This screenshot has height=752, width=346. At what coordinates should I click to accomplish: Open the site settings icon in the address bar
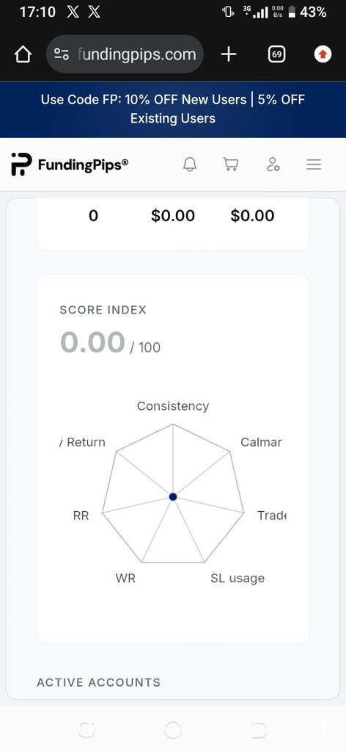[x=62, y=54]
